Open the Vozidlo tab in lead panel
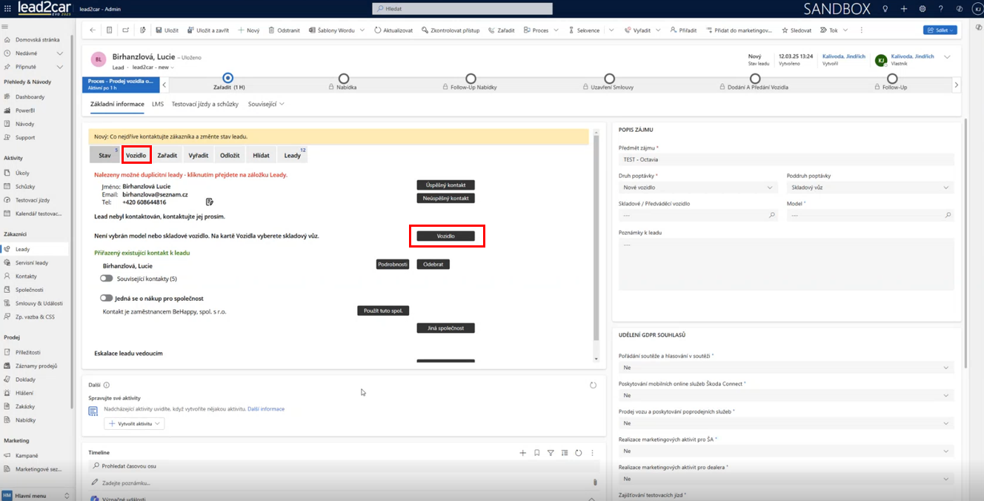The width and height of the screenshot is (984, 501). [x=136, y=155]
